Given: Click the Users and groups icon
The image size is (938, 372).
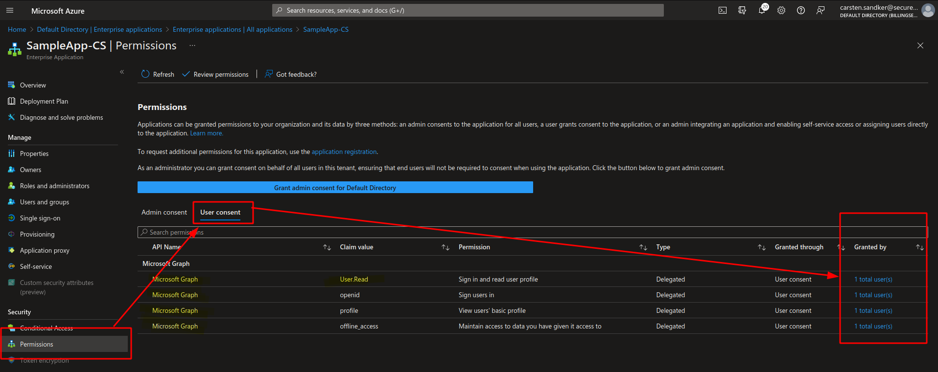Looking at the screenshot, I should (12, 202).
